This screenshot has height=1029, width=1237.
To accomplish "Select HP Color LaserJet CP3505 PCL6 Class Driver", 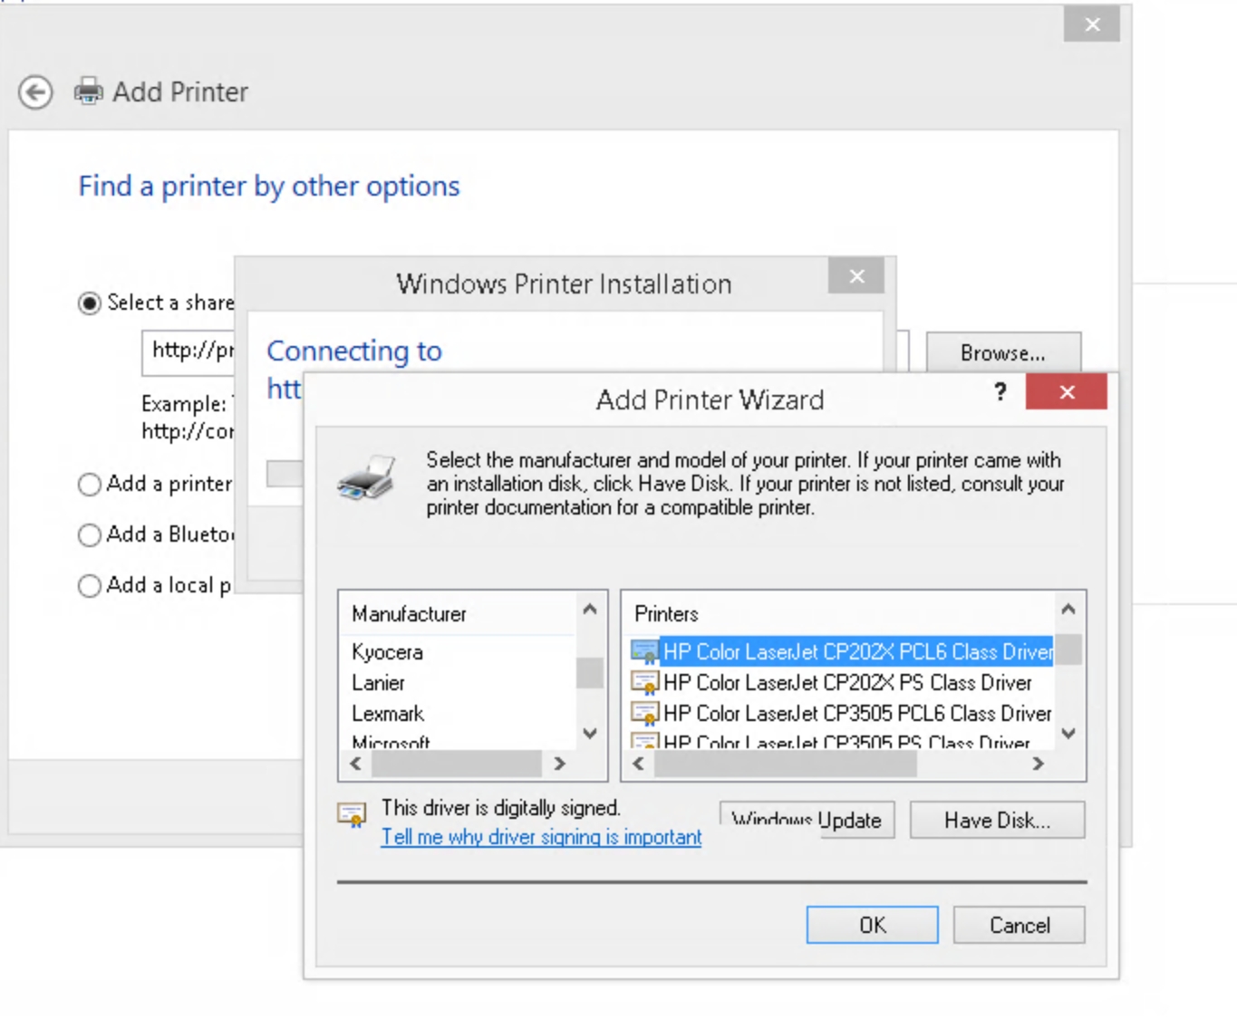I will pos(842,713).
